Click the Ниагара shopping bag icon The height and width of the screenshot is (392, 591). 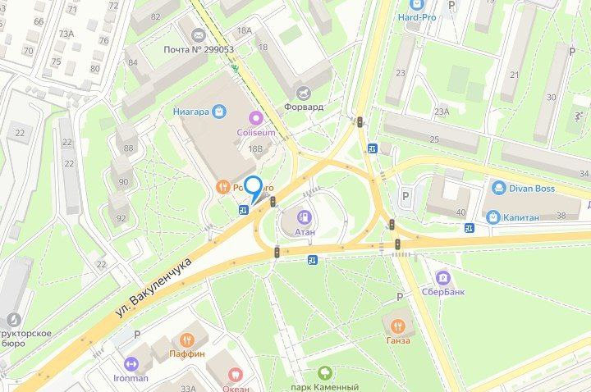[219, 112]
